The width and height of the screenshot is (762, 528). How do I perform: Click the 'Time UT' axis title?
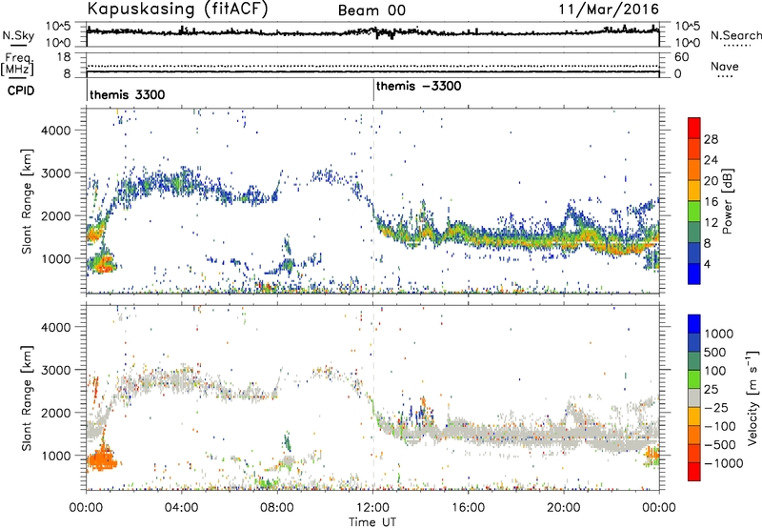(372, 522)
